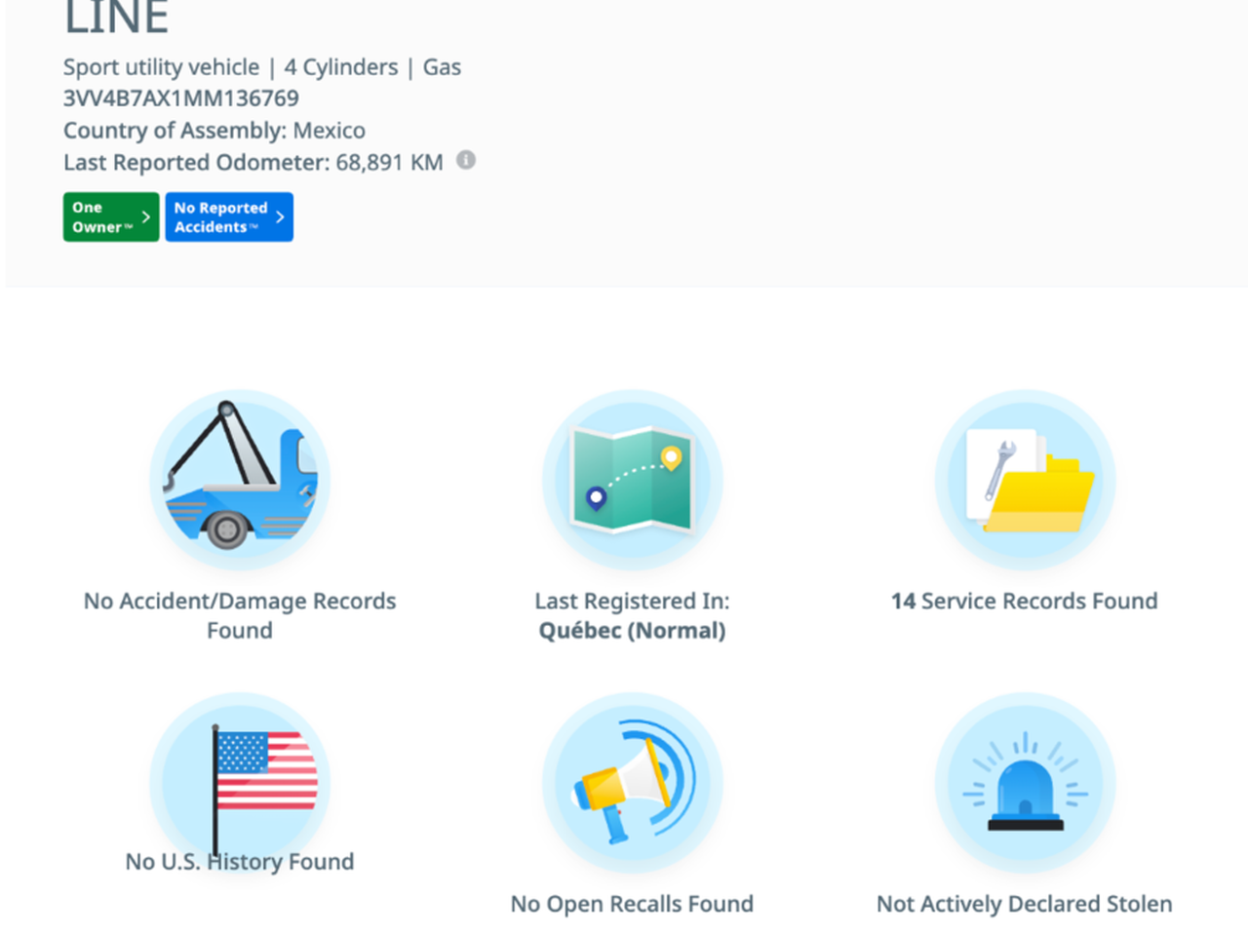Open the 14 Service Records Found link
This screenshot has height=936, width=1248.
click(x=1025, y=601)
